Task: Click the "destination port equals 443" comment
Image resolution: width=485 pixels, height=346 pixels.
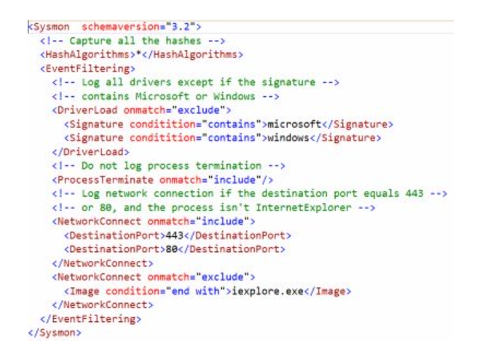Action: (x=250, y=194)
